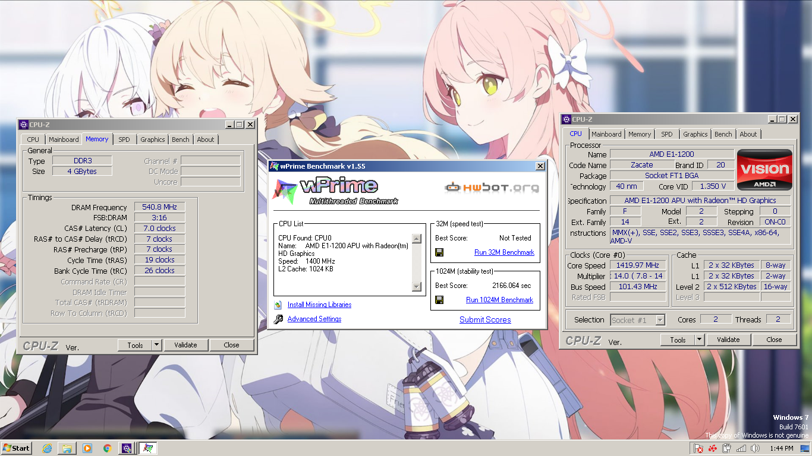Launch Windows Media Player from taskbar

87,448
